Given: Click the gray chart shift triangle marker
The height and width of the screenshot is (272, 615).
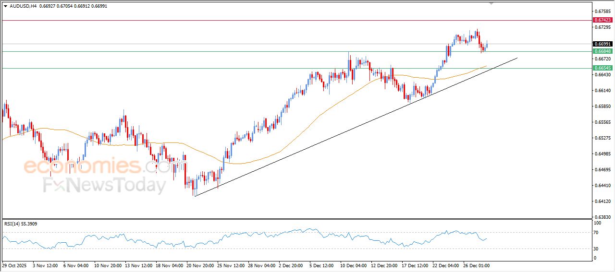Looking at the screenshot, I should 491,3.
